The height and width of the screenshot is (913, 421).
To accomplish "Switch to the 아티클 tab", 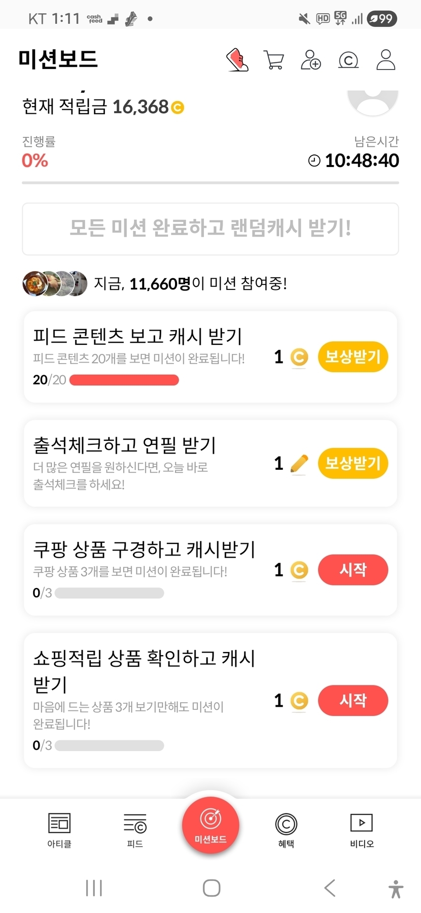I will [59, 829].
